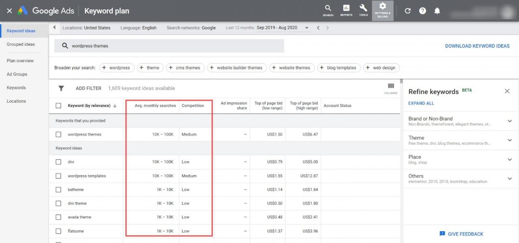
Task: Sort by Avg. monthly searches column
Action: (155, 106)
